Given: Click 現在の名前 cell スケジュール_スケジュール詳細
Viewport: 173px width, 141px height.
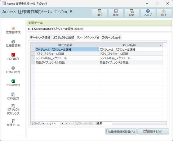Looking at the screenshot, I should [x=67, y=49].
